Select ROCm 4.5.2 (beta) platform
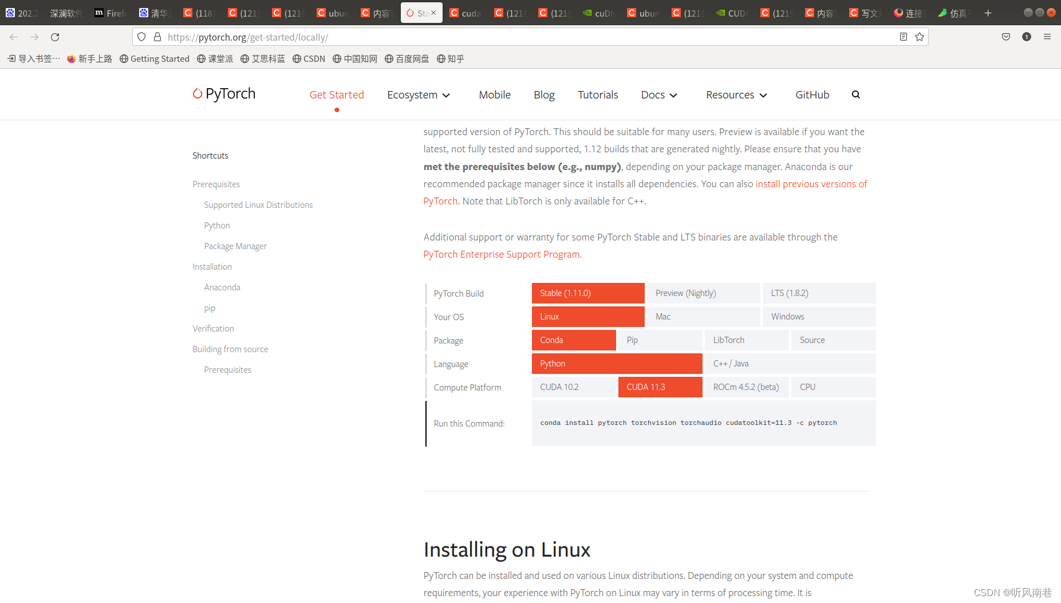The image size is (1061, 603). point(747,387)
